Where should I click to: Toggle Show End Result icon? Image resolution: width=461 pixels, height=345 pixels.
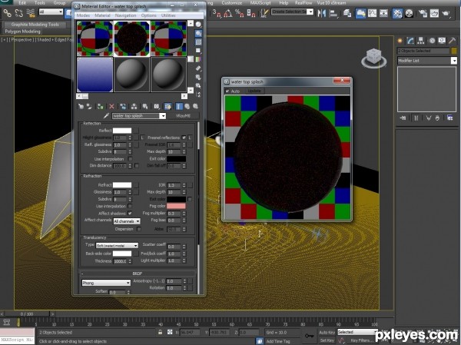[179, 107]
